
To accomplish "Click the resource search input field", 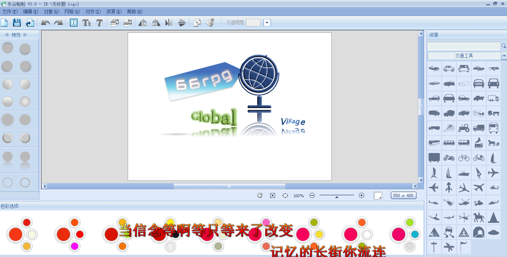I will (x=464, y=46).
